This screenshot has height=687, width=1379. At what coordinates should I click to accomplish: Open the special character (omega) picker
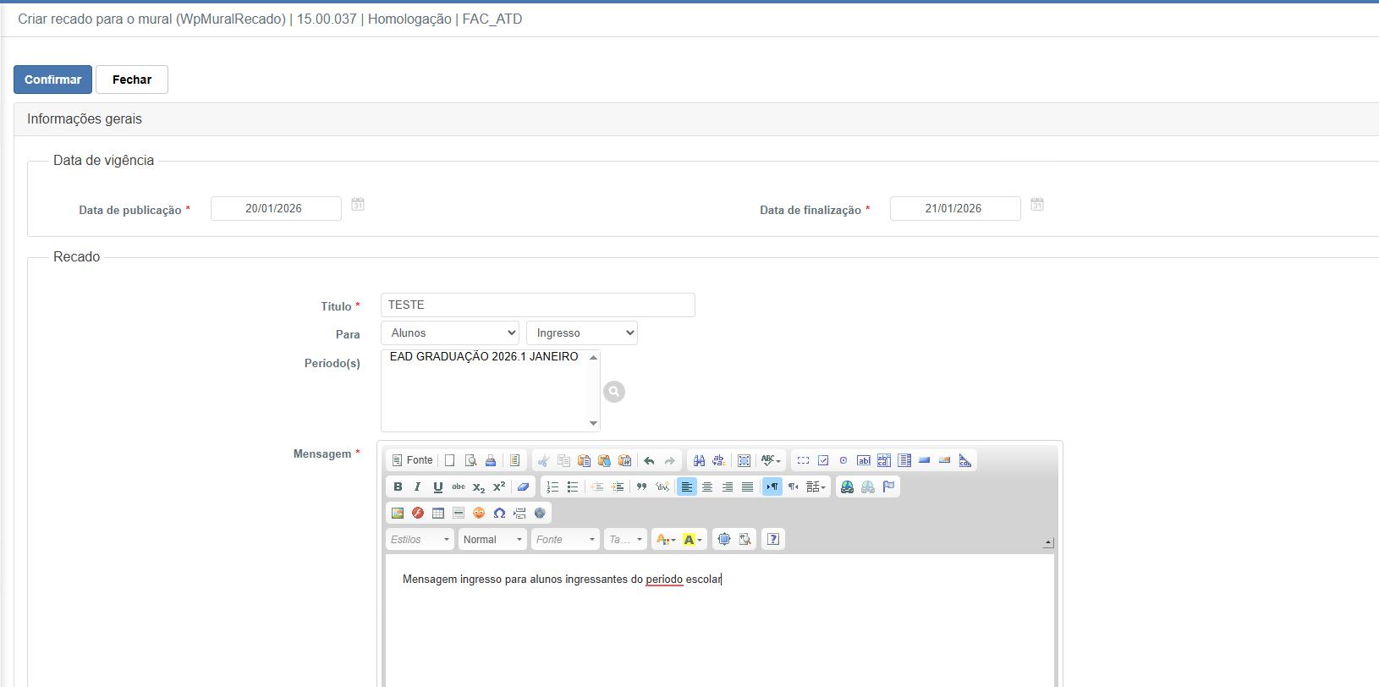pos(499,513)
